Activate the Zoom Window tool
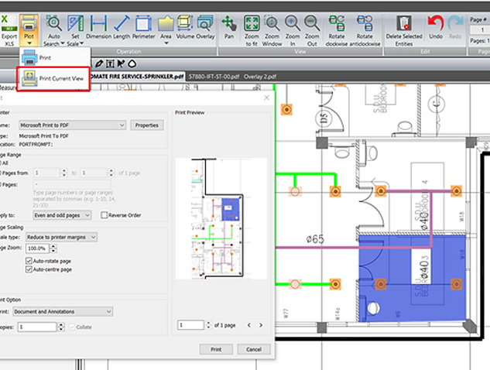 coord(272,26)
